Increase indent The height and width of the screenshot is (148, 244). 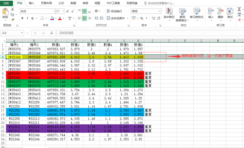click(101, 18)
